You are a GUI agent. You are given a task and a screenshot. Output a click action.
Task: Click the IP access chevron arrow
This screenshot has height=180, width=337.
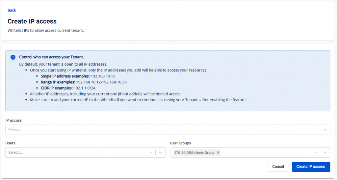pos(325,130)
